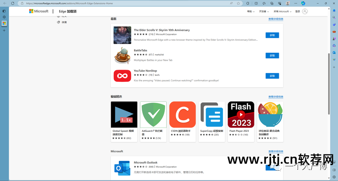Reload the page with refresh icon
Image resolution: width=338 pixels, height=181 pixels.
coord(13,3)
